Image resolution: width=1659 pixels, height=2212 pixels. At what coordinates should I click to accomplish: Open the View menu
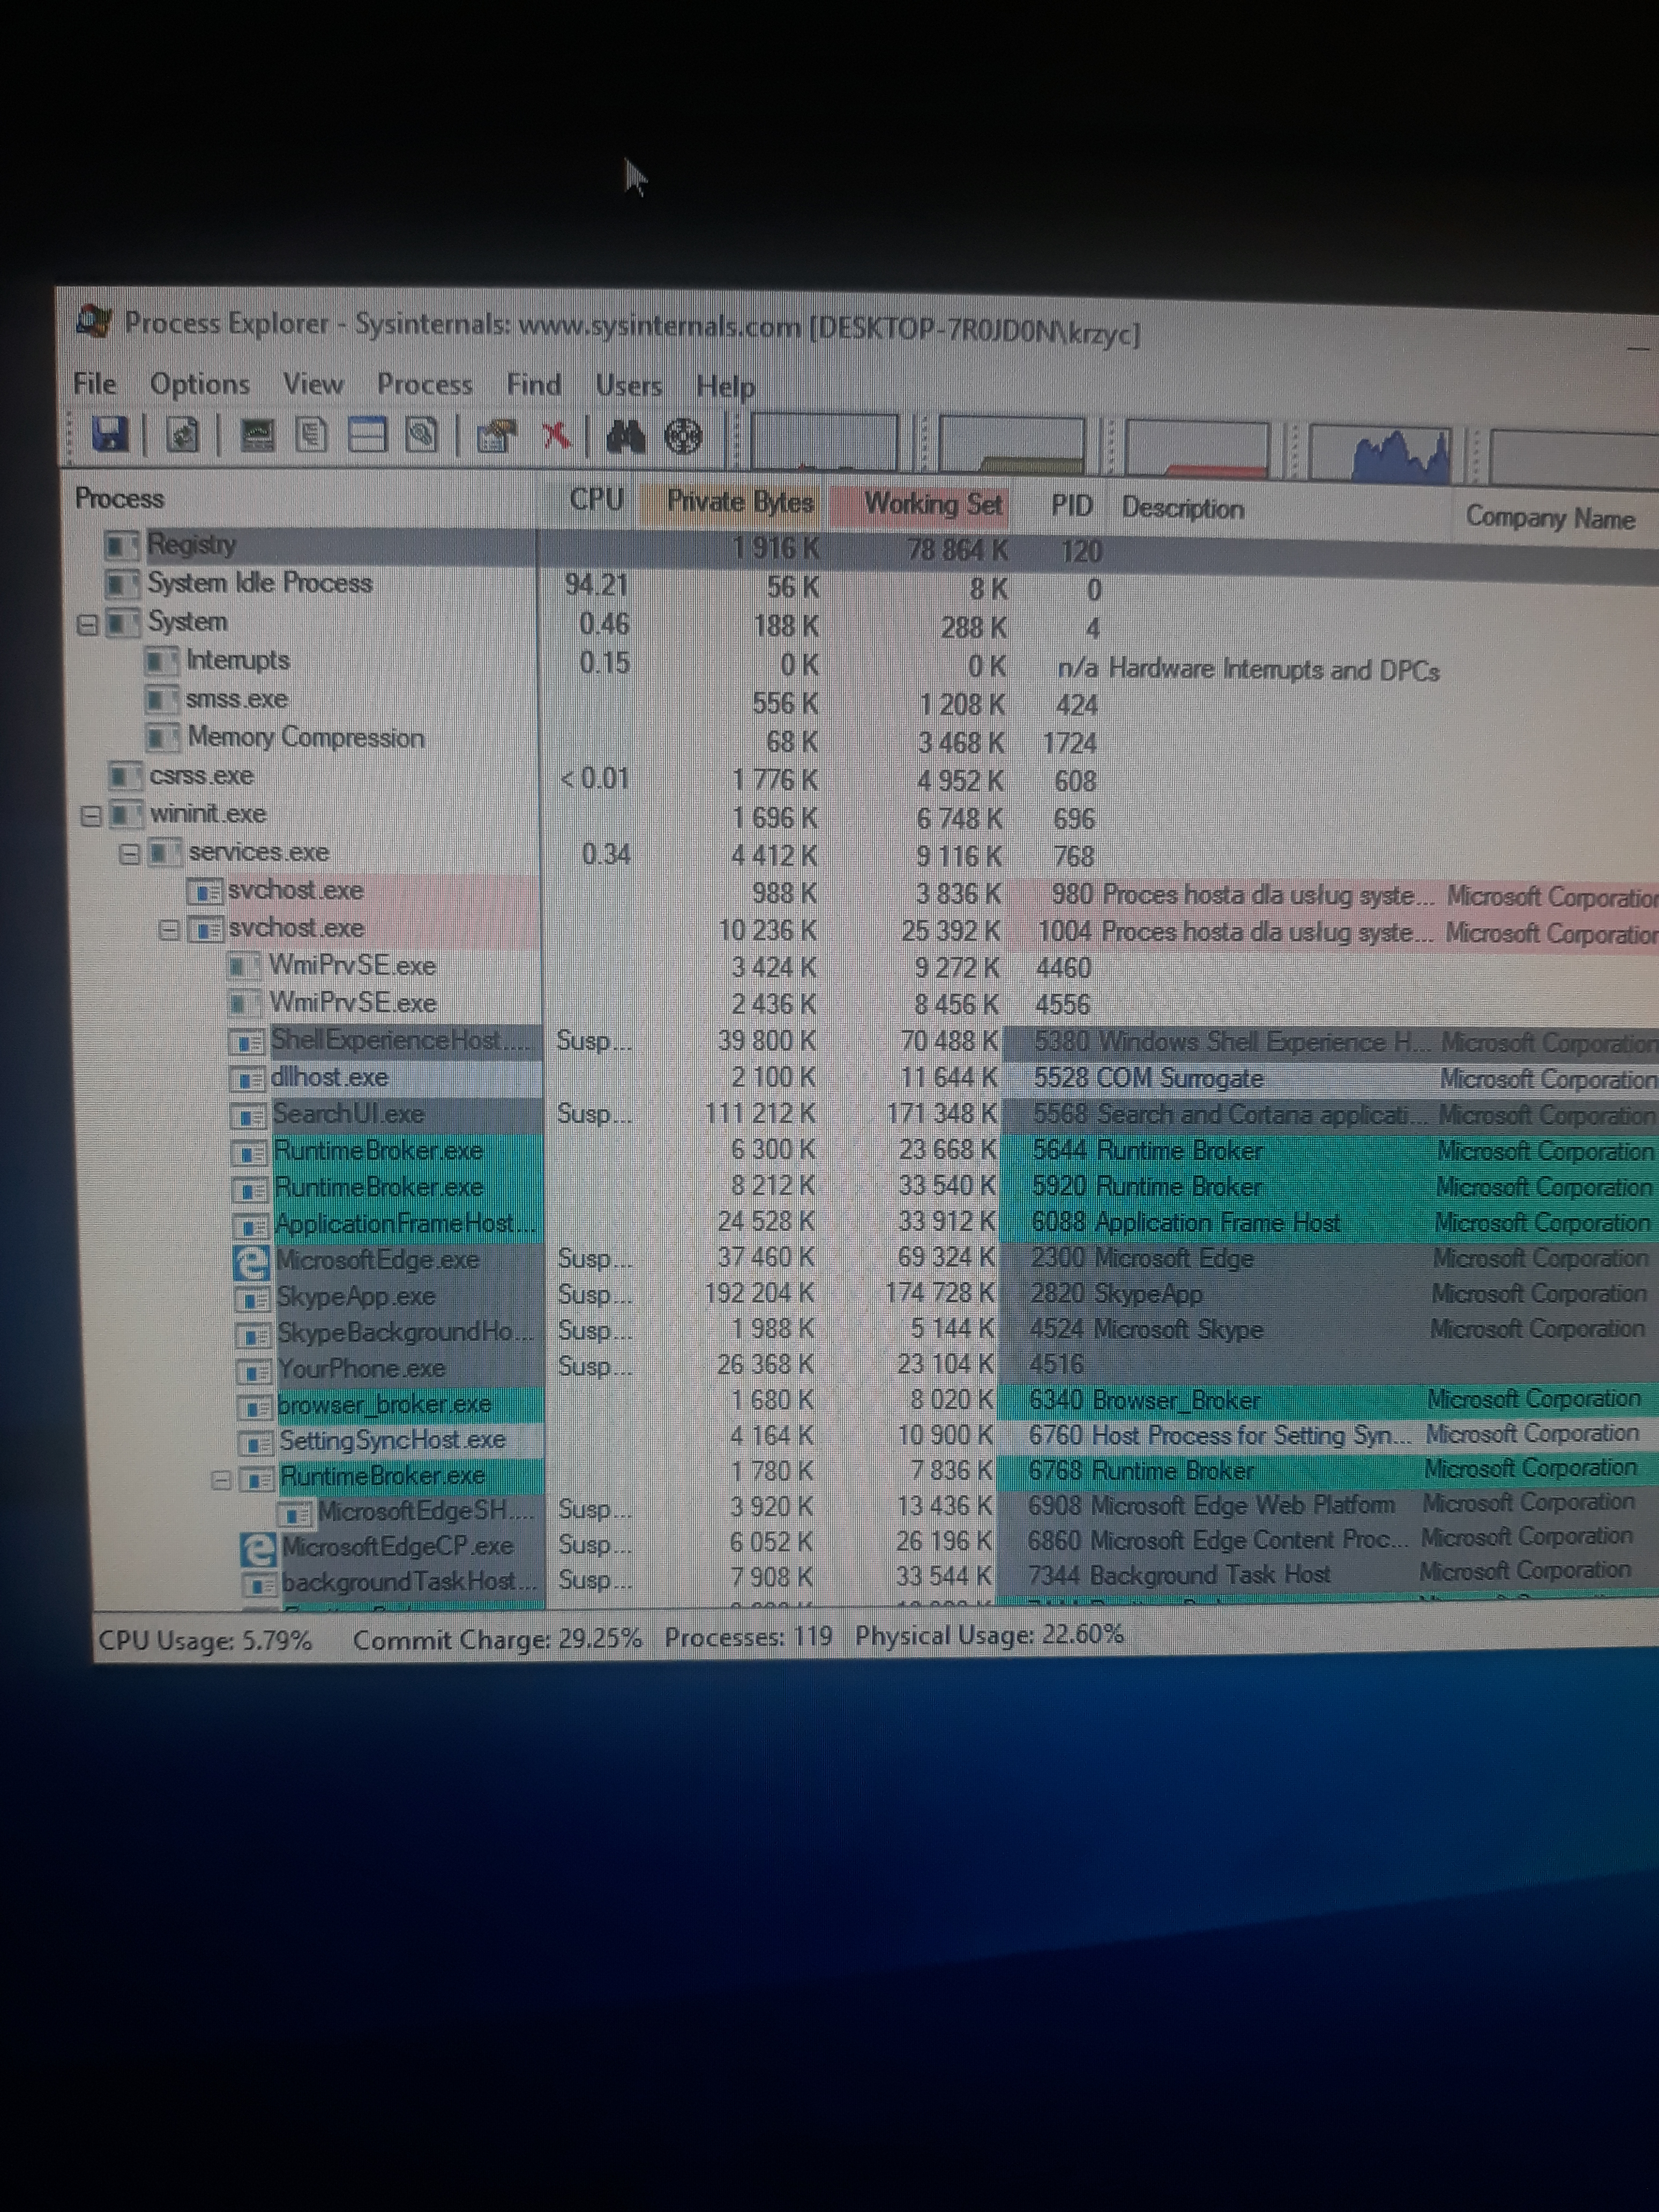click(x=313, y=385)
